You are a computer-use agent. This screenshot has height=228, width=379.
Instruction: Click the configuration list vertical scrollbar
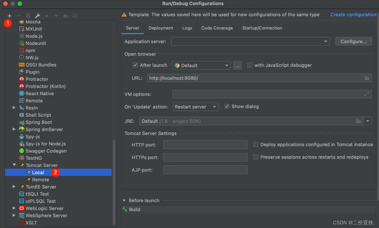114,182
